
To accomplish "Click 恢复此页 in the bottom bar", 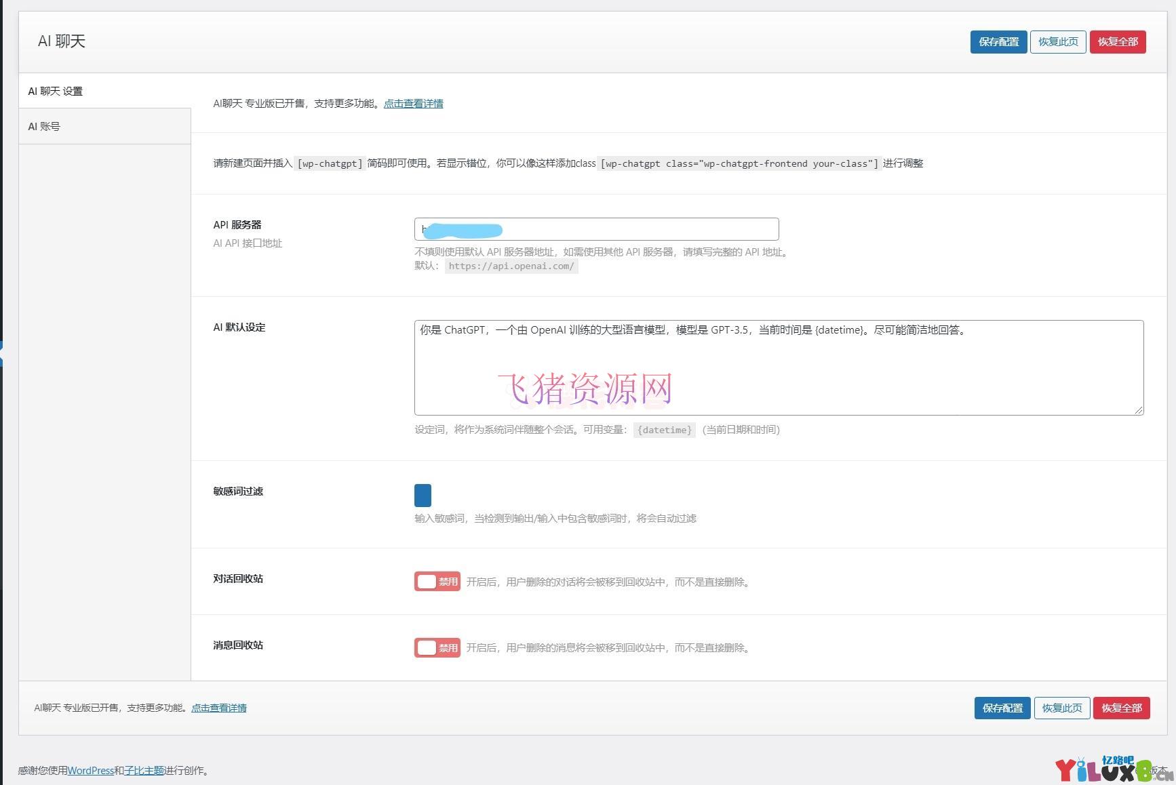I will tap(1061, 708).
